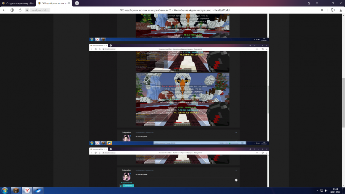This screenshot has width=345, height=194.
Task: Open the Yandex Browser hamburger menu
Action: (317, 3)
